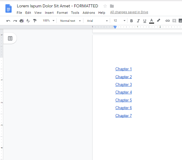
Task: Show the document outline panel
Action: [10, 38]
